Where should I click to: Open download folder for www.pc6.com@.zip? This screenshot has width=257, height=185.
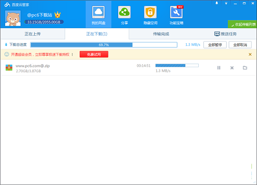click(245, 68)
